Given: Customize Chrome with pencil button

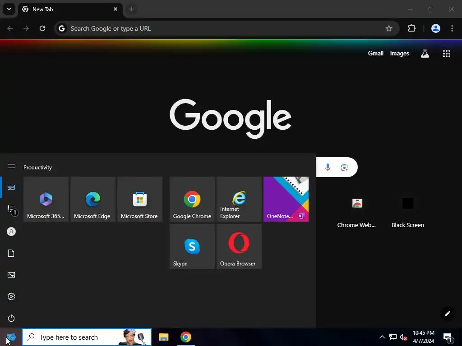Looking at the screenshot, I should [447, 314].
